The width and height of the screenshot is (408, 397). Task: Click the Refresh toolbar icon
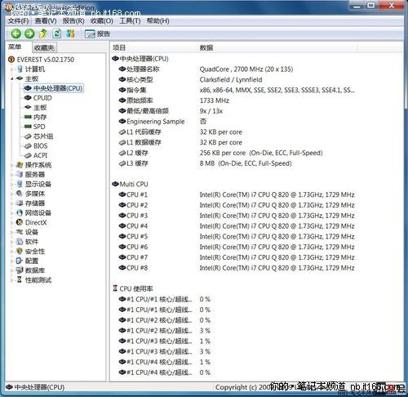point(57,33)
